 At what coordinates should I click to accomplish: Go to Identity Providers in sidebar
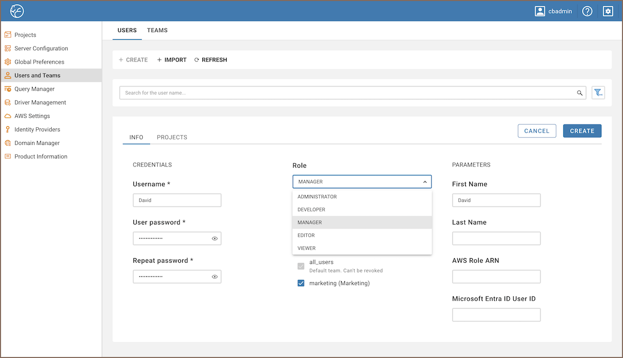tap(37, 129)
